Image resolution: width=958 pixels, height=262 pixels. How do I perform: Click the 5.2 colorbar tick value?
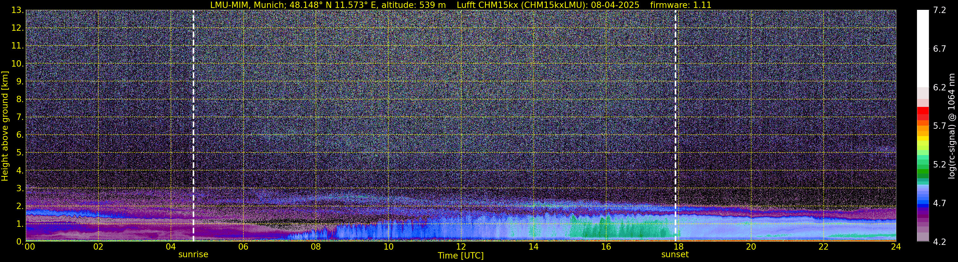940,164
